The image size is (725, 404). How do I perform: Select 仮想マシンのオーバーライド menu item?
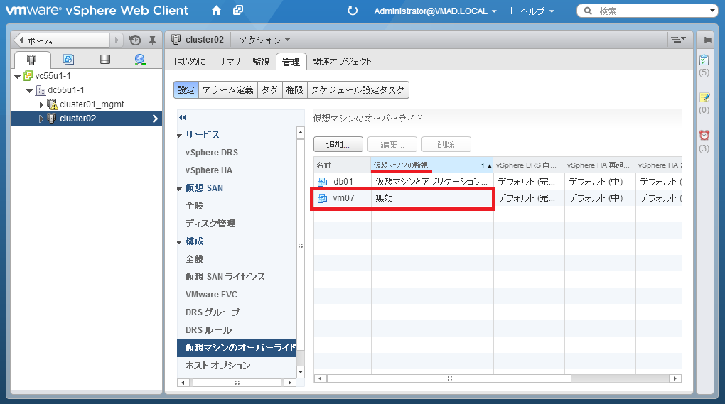pos(237,348)
